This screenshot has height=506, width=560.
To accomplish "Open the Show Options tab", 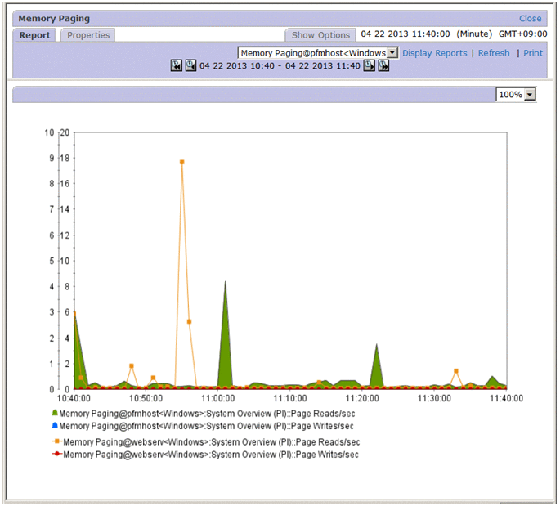I will [x=320, y=35].
